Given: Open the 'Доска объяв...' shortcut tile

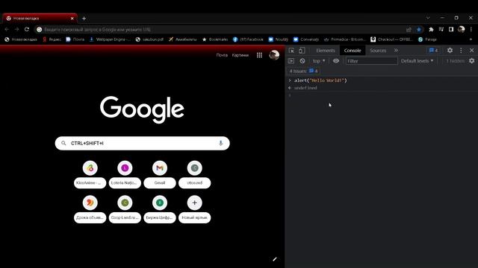Looking at the screenshot, I should [x=90, y=209].
